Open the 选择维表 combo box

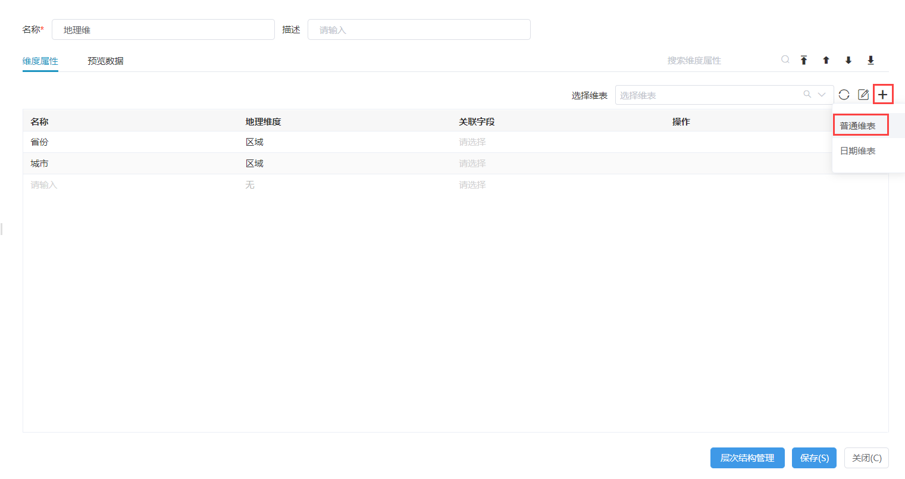pyautogui.click(x=724, y=95)
